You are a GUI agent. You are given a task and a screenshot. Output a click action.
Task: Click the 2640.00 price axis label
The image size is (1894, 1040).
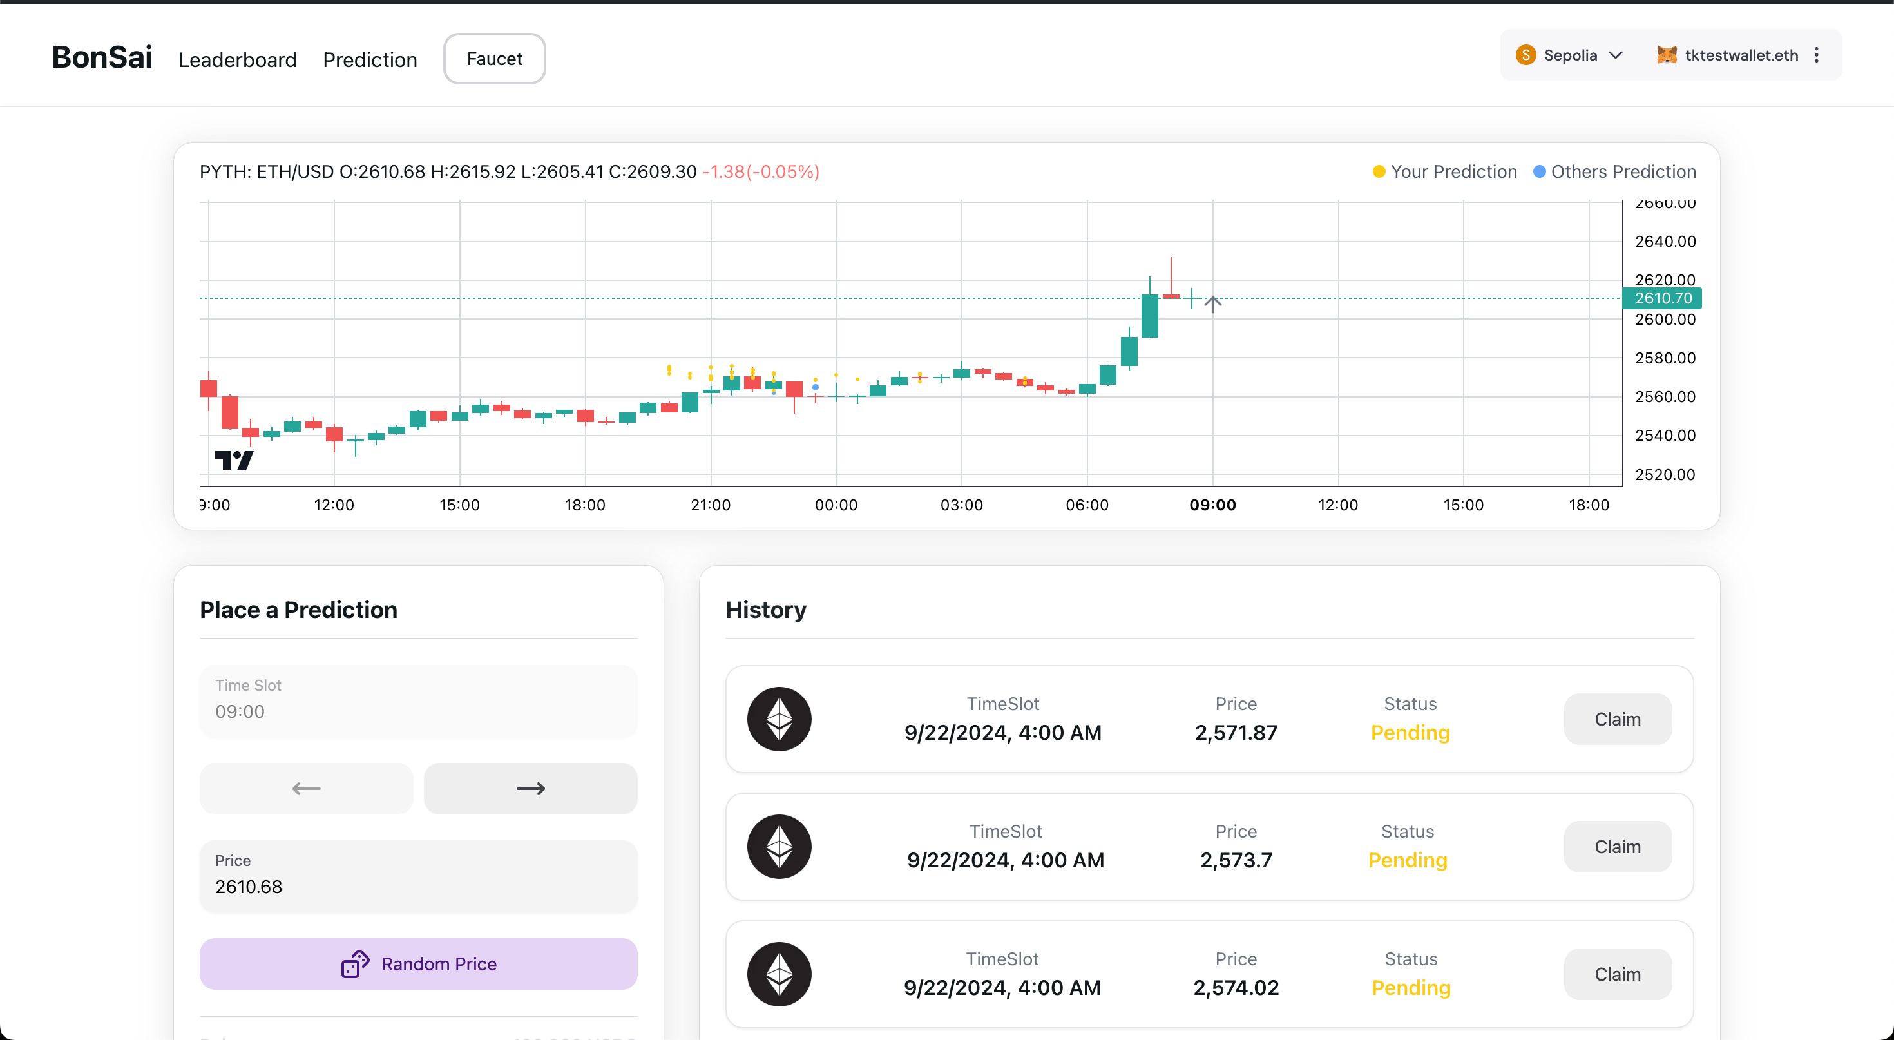point(1665,241)
